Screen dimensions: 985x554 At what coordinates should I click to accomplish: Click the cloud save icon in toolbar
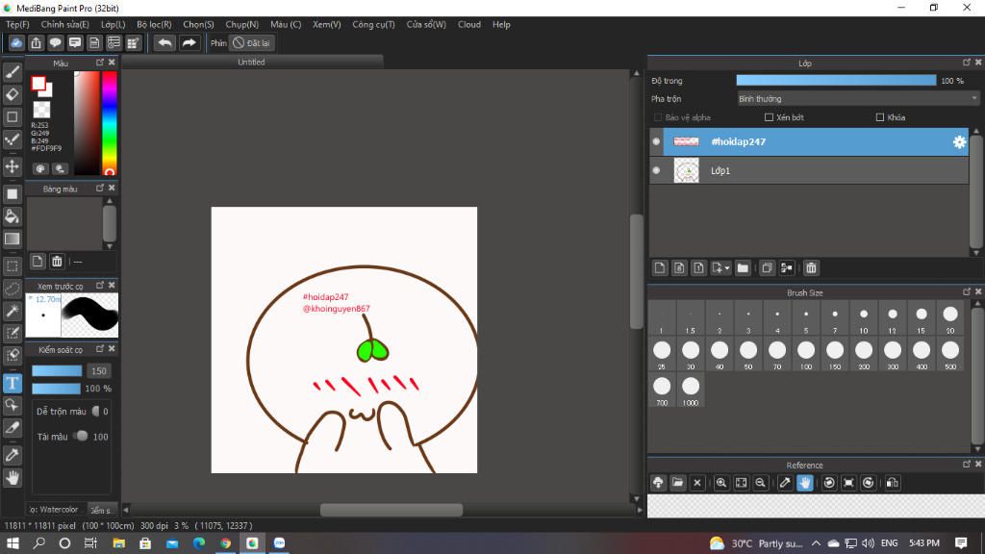(x=16, y=42)
